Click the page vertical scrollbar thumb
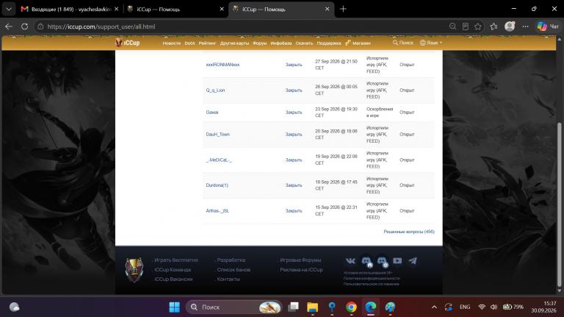564x317 pixels. pos(560,204)
